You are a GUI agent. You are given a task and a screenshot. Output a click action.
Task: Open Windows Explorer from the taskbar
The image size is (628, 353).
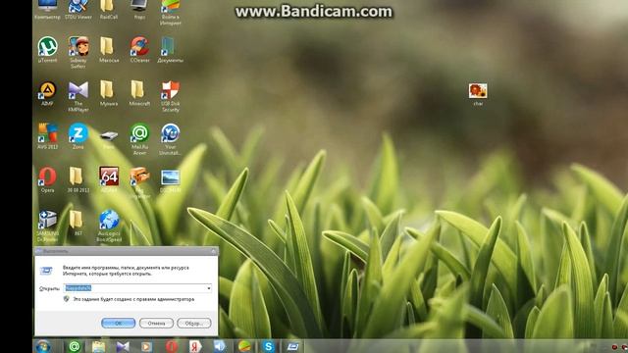pyautogui.click(x=98, y=346)
